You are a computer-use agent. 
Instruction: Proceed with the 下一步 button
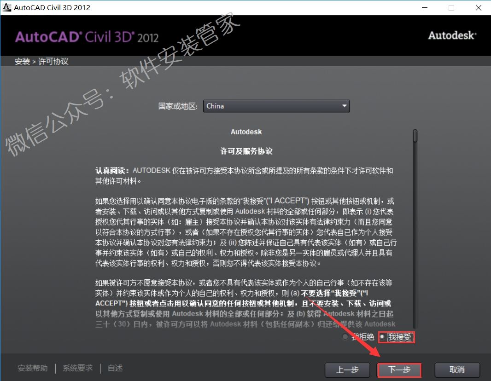tap(399, 370)
